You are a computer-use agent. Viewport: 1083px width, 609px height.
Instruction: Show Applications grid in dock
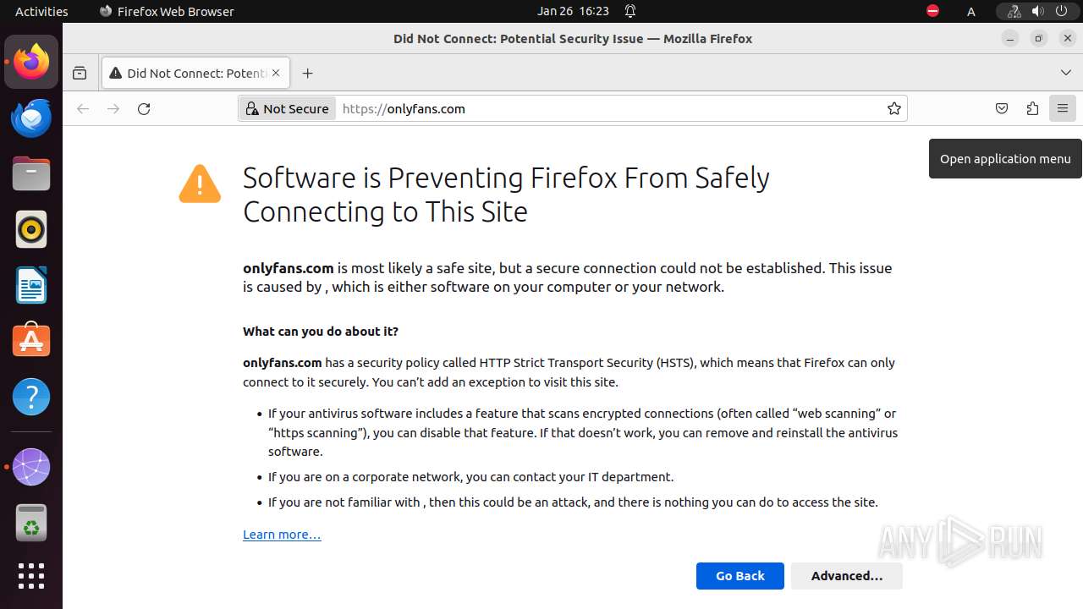coord(31,576)
